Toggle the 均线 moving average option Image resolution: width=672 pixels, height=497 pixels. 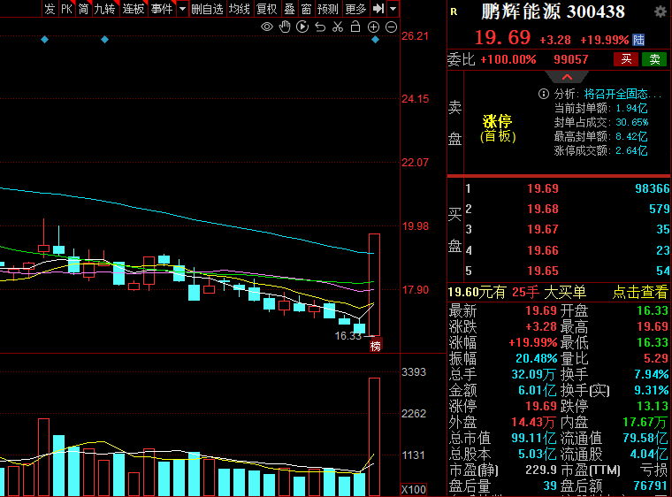click(239, 9)
